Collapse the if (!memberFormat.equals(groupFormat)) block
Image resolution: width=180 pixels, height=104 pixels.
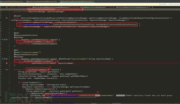click(9, 93)
